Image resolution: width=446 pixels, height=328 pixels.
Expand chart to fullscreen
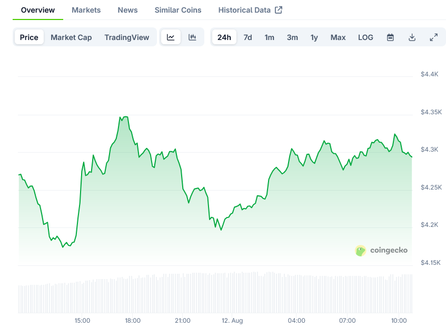[433, 37]
